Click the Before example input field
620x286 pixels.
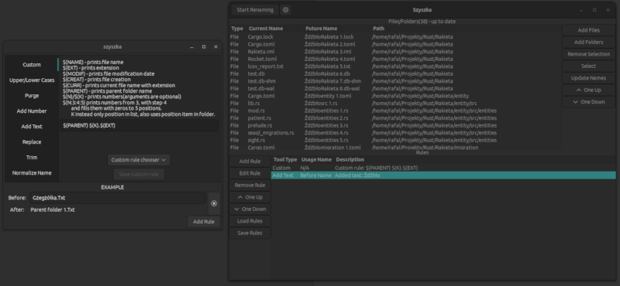[x=118, y=198]
